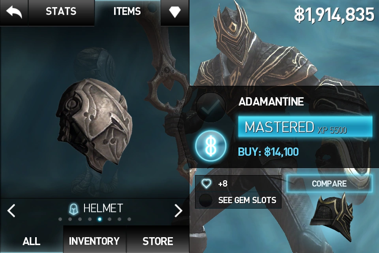
Task: Tap the Adamantine helmet preview
Action: (x=94, y=125)
